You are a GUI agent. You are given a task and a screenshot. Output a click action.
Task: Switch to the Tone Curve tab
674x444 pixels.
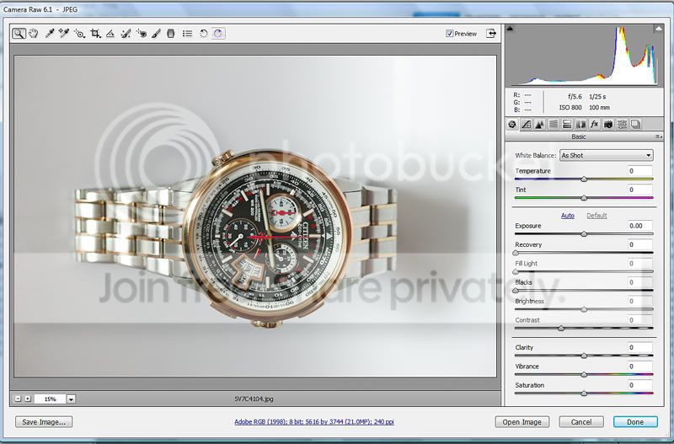(x=525, y=124)
